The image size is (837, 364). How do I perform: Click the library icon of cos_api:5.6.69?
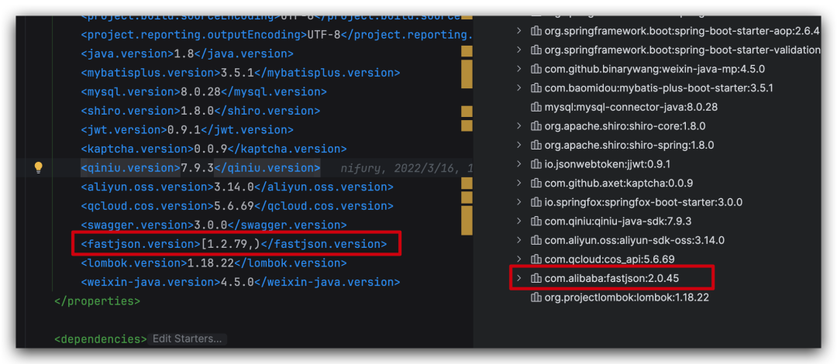[x=536, y=259]
